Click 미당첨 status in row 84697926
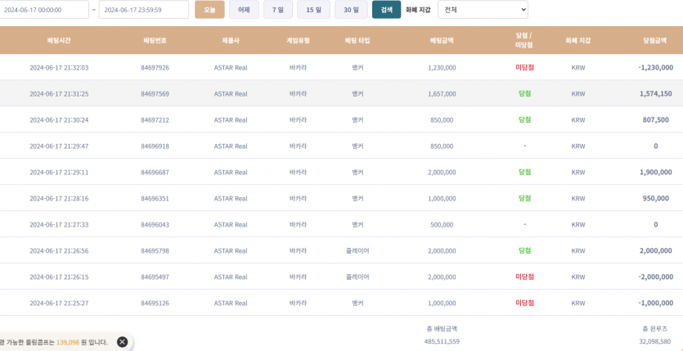This screenshot has width=683, height=351. tap(524, 67)
